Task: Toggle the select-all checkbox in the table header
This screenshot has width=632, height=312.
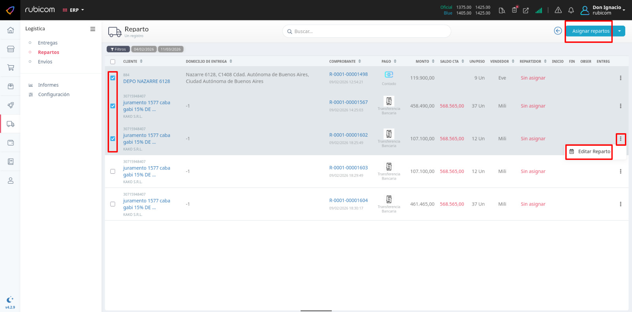Action: click(x=113, y=61)
